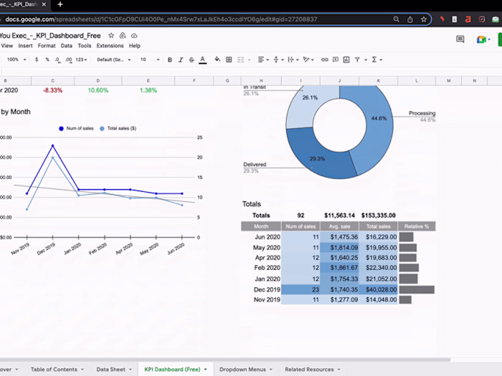The height and width of the screenshot is (376, 502).
Task: Open the Data menu
Action: (67, 46)
